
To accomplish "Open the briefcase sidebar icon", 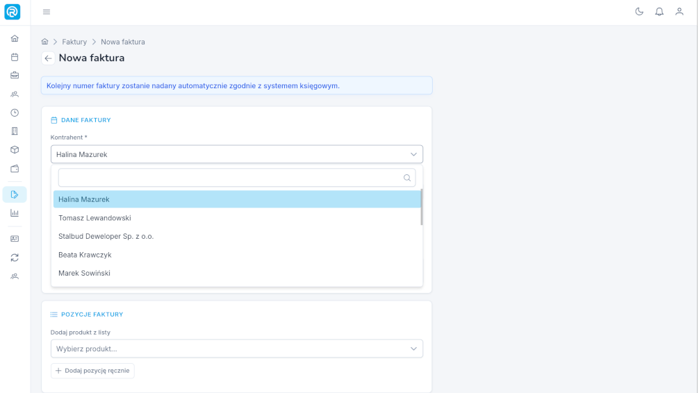I will coord(15,75).
